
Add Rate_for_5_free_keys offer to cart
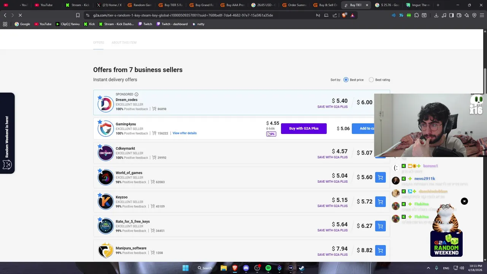click(380, 226)
